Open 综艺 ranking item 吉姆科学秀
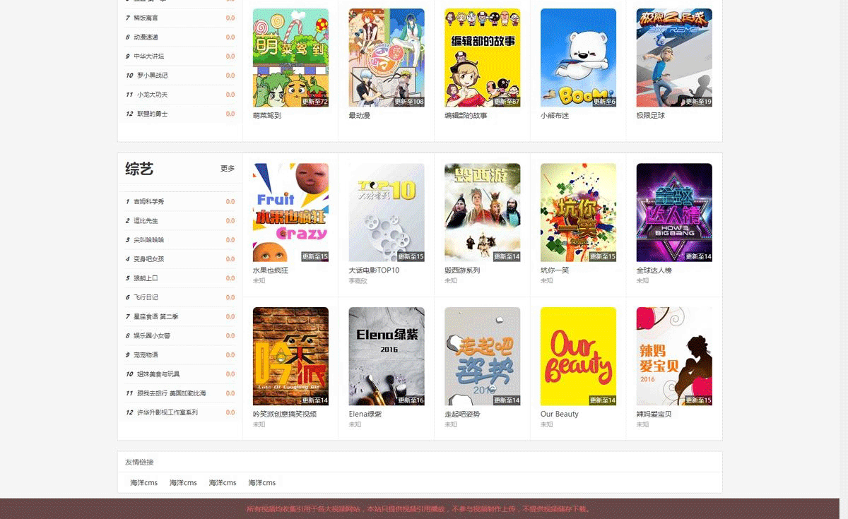The image size is (848, 519). coord(148,201)
